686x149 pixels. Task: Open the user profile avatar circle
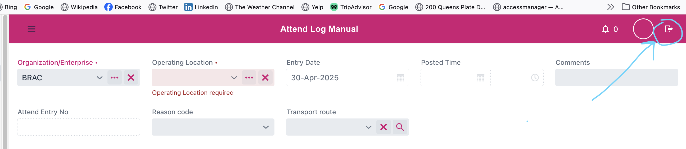[643, 29]
